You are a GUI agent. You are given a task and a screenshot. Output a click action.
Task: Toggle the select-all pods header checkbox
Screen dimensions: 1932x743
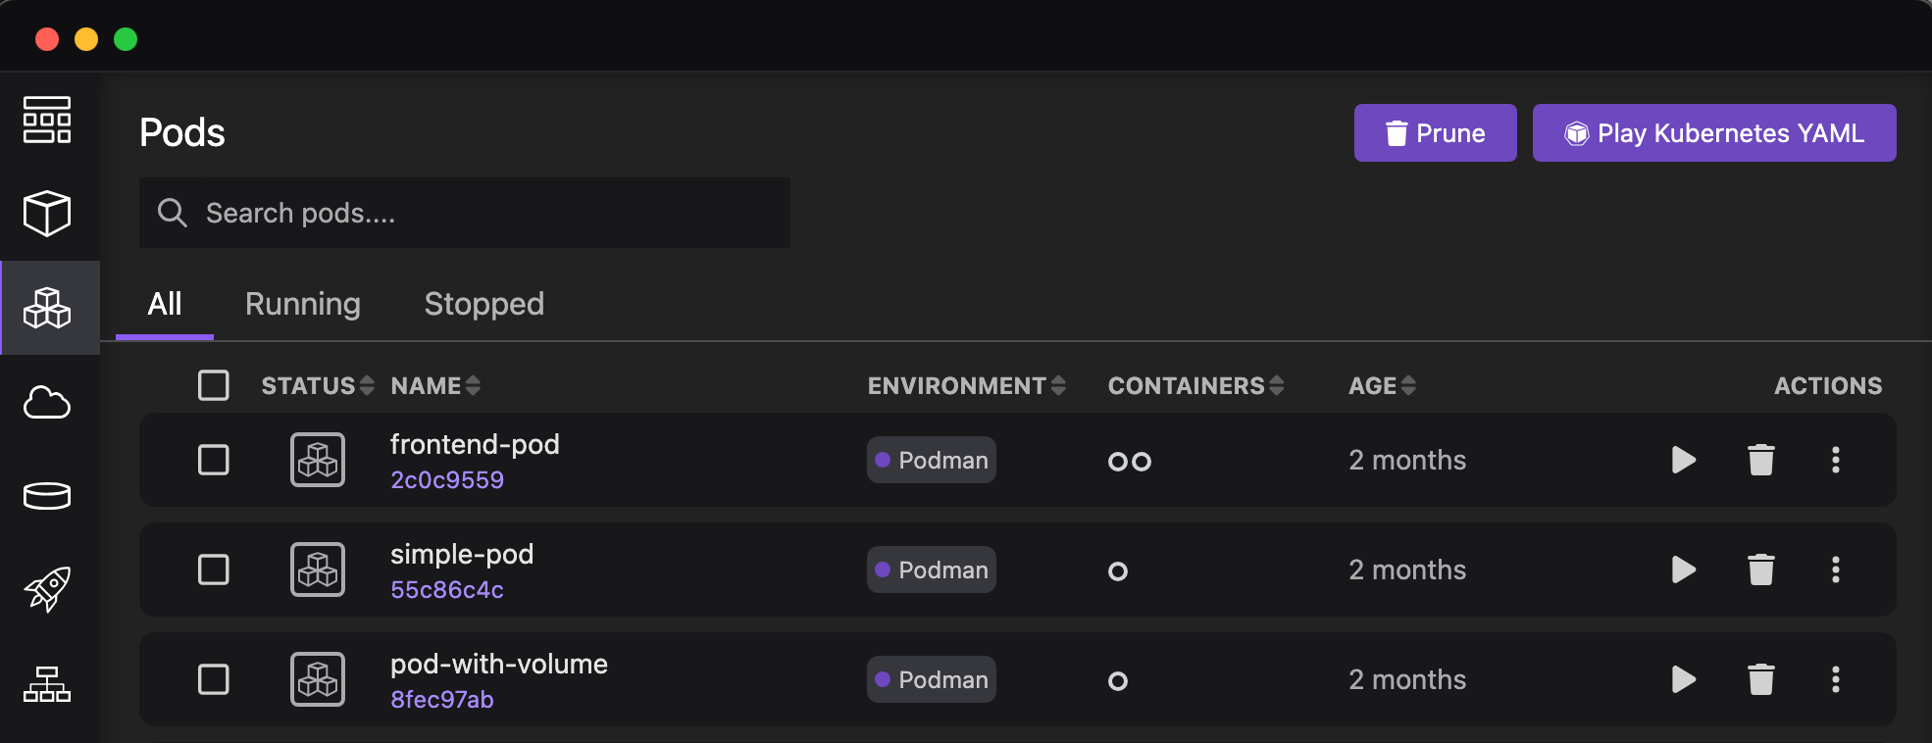214,385
